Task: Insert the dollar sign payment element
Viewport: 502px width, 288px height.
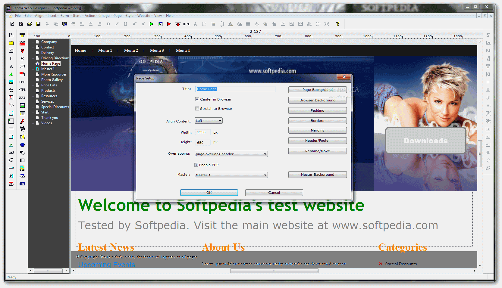Action: [x=22, y=59]
